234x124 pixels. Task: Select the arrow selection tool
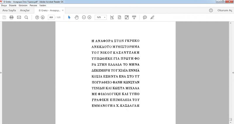69,17
